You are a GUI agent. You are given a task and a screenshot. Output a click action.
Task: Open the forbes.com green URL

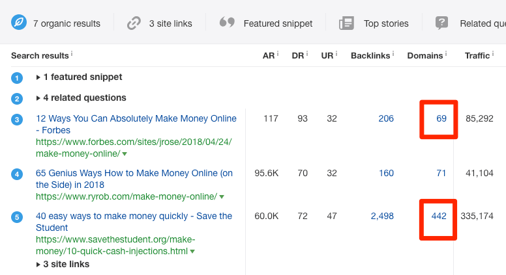click(134, 148)
